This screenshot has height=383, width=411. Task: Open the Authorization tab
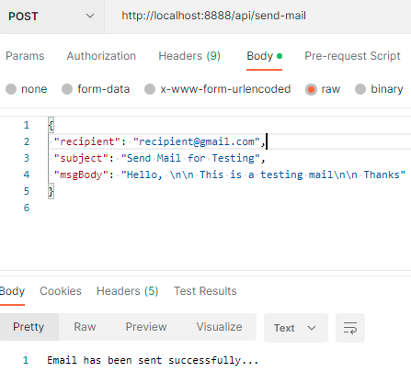point(101,56)
